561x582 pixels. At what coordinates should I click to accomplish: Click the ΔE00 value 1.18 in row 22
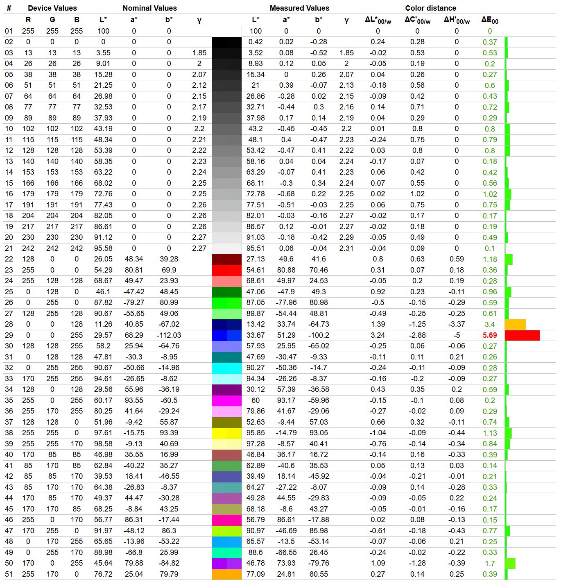[490, 259]
